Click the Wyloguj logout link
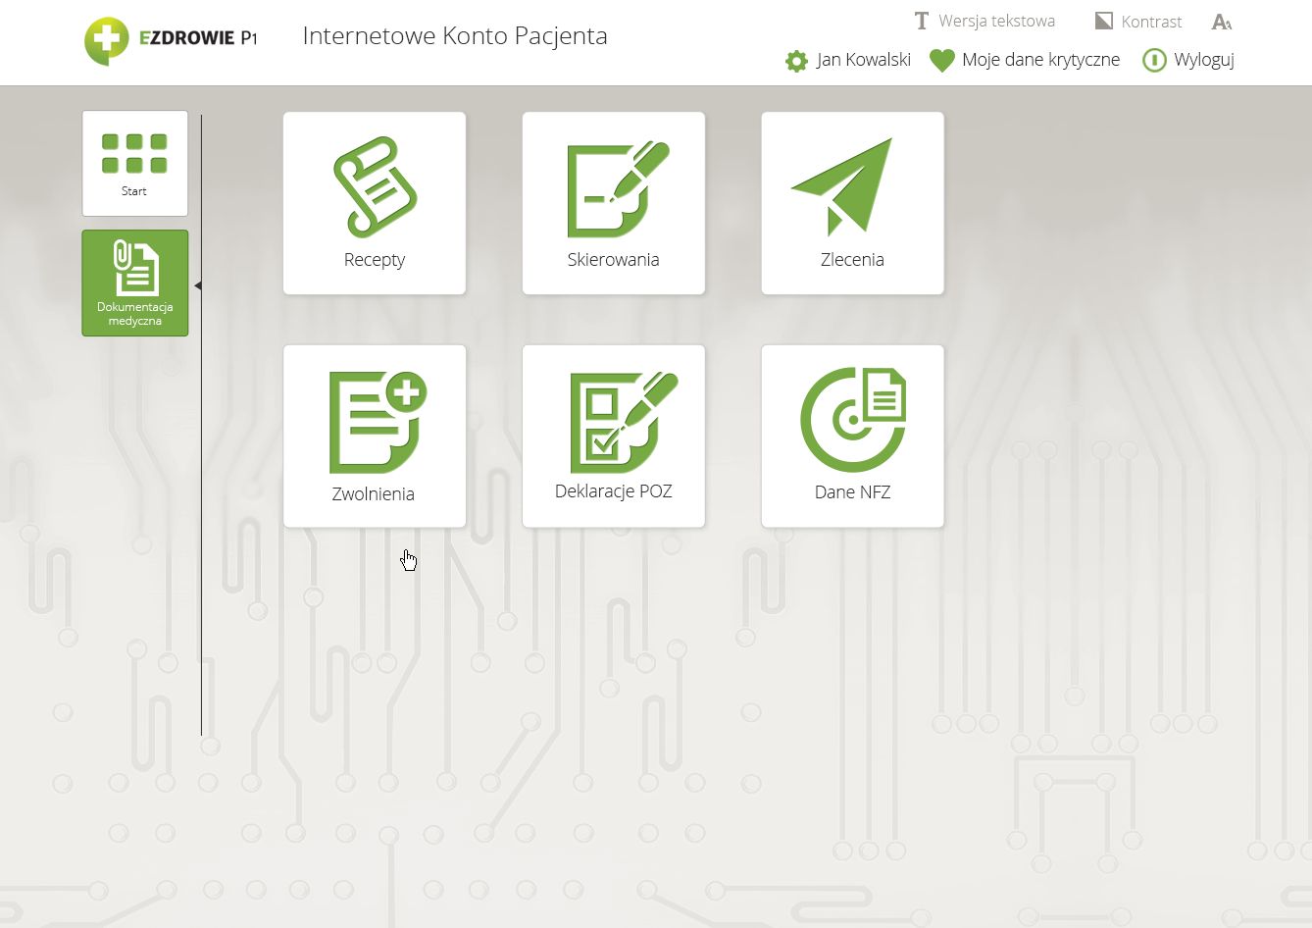 point(1188,60)
